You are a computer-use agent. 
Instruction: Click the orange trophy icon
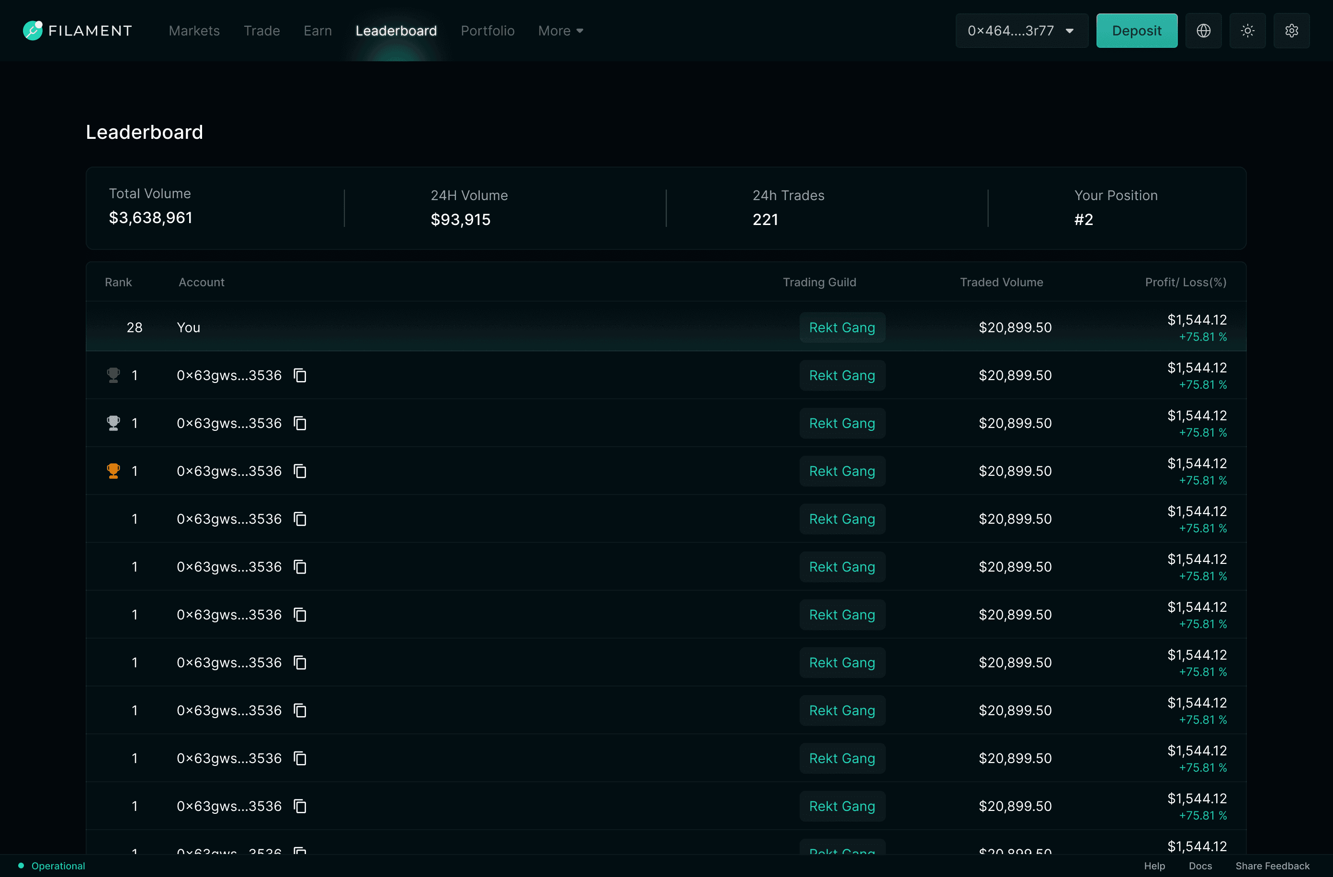113,471
